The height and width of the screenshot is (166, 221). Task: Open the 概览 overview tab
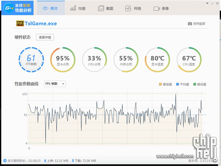click(x=50, y=8)
